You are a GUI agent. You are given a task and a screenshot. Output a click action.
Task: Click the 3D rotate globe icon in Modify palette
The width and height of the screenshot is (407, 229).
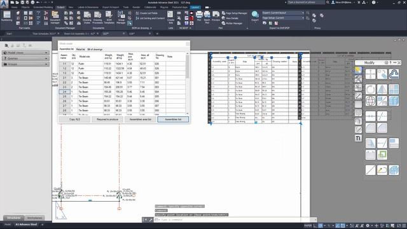pyautogui.click(x=370, y=101)
